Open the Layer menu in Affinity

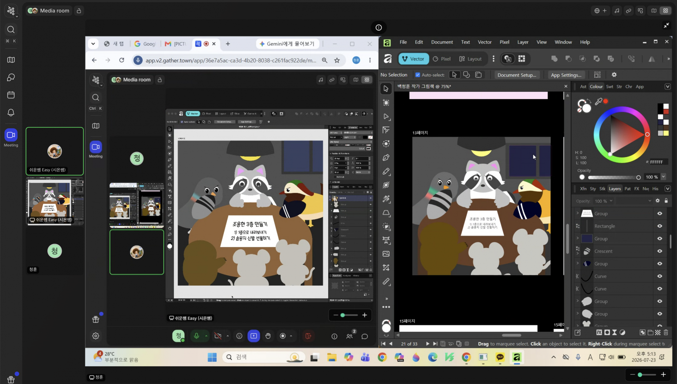point(523,42)
